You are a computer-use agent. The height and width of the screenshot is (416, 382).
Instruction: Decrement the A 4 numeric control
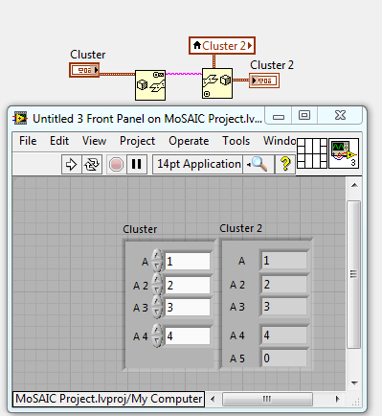[x=157, y=341]
